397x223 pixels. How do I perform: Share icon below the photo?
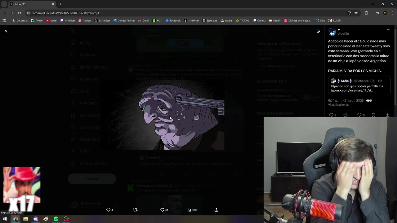click(x=216, y=210)
